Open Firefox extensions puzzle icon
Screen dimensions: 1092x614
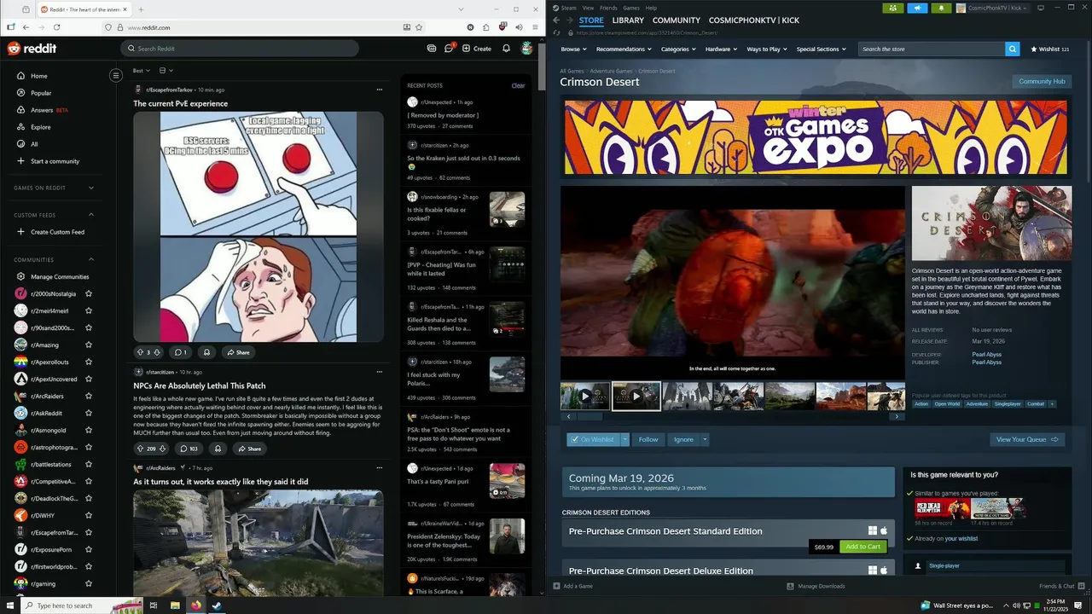coord(486,27)
